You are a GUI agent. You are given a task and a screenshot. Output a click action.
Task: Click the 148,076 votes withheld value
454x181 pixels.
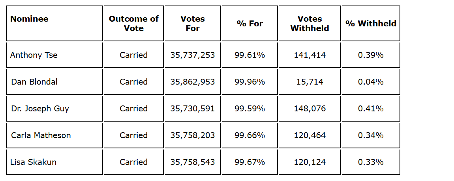pyautogui.click(x=310, y=109)
